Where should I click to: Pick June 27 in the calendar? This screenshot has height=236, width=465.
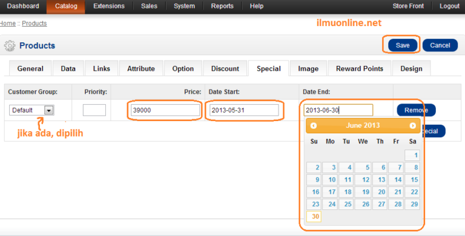point(380,204)
